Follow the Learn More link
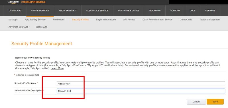The width and height of the screenshot is (228, 108). tap(57, 68)
